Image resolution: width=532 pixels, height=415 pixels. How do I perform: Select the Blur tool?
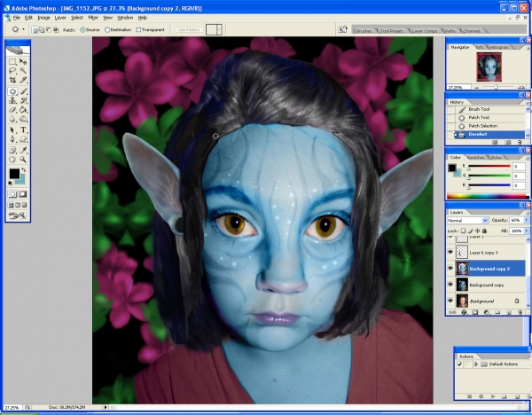coord(12,119)
